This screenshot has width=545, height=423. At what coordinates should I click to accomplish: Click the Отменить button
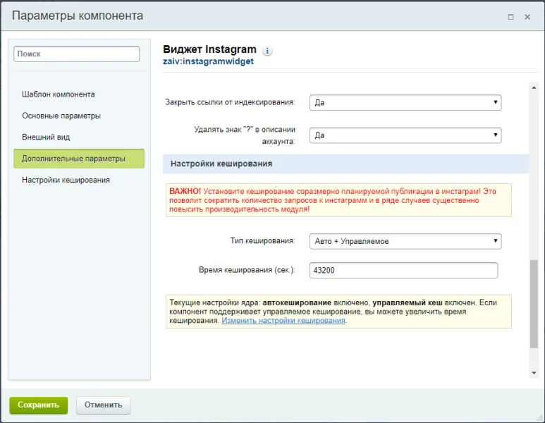point(103,405)
